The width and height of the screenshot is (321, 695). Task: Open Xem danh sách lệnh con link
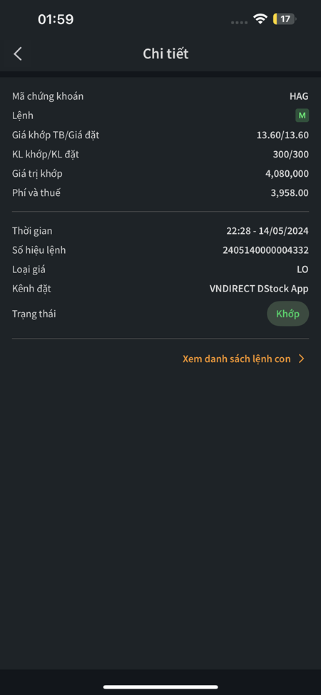point(237,359)
